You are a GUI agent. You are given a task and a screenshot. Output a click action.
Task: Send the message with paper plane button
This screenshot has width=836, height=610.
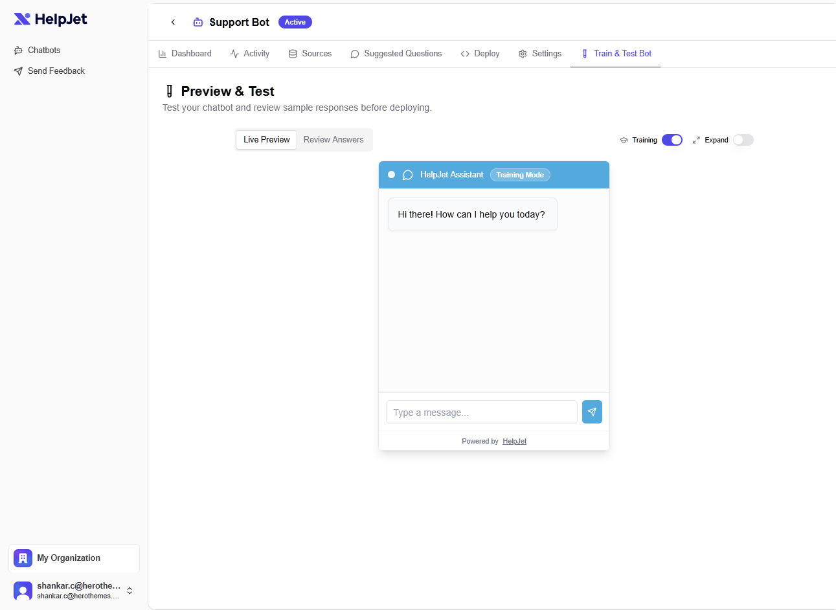pyautogui.click(x=592, y=412)
